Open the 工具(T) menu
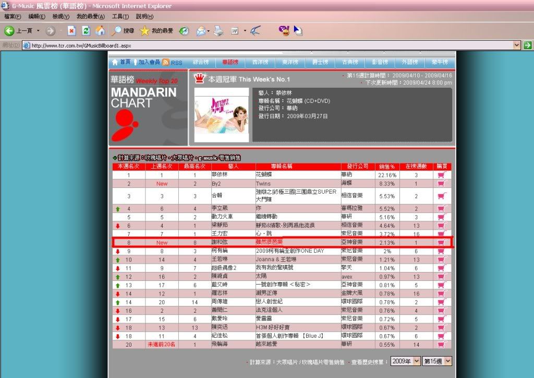Image resolution: width=534 pixels, height=378 pixels. tap(120, 17)
